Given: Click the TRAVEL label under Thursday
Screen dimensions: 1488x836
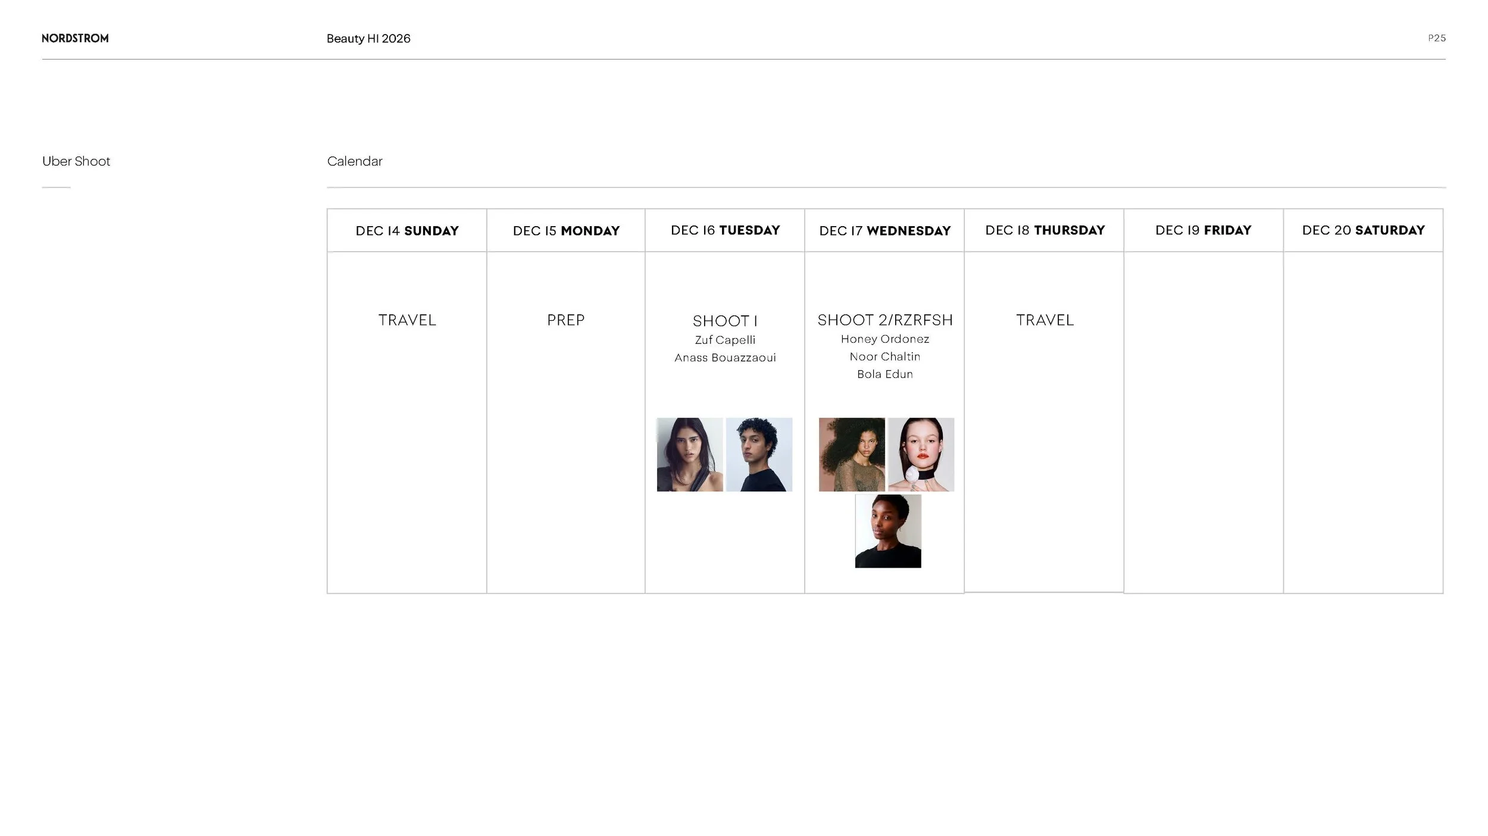Looking at the screenshot, I should 1045,320.
